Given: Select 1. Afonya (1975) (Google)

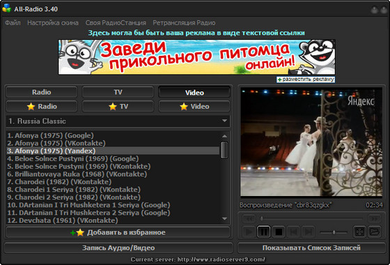Looking at the screenshot, I should pyautogui.click(x=113, y=135).
